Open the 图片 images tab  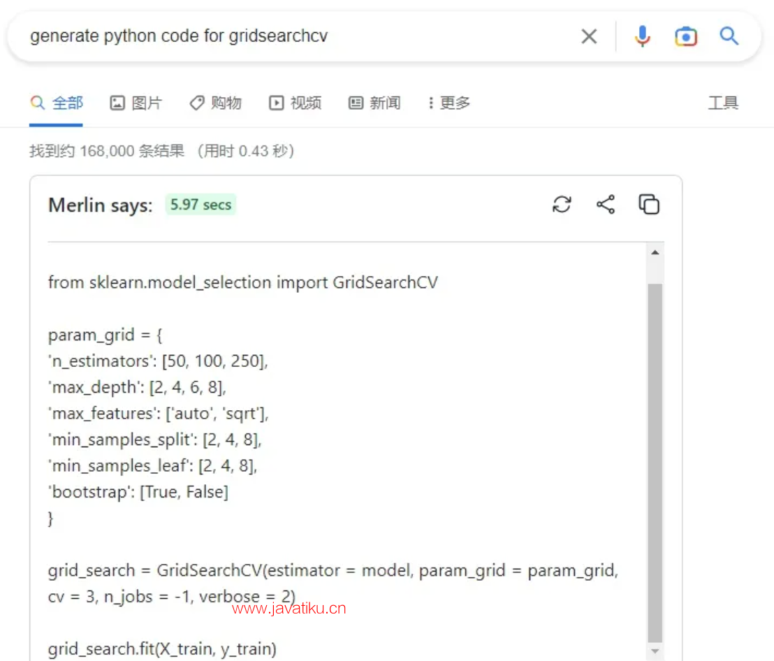click(x=136, y=103)
